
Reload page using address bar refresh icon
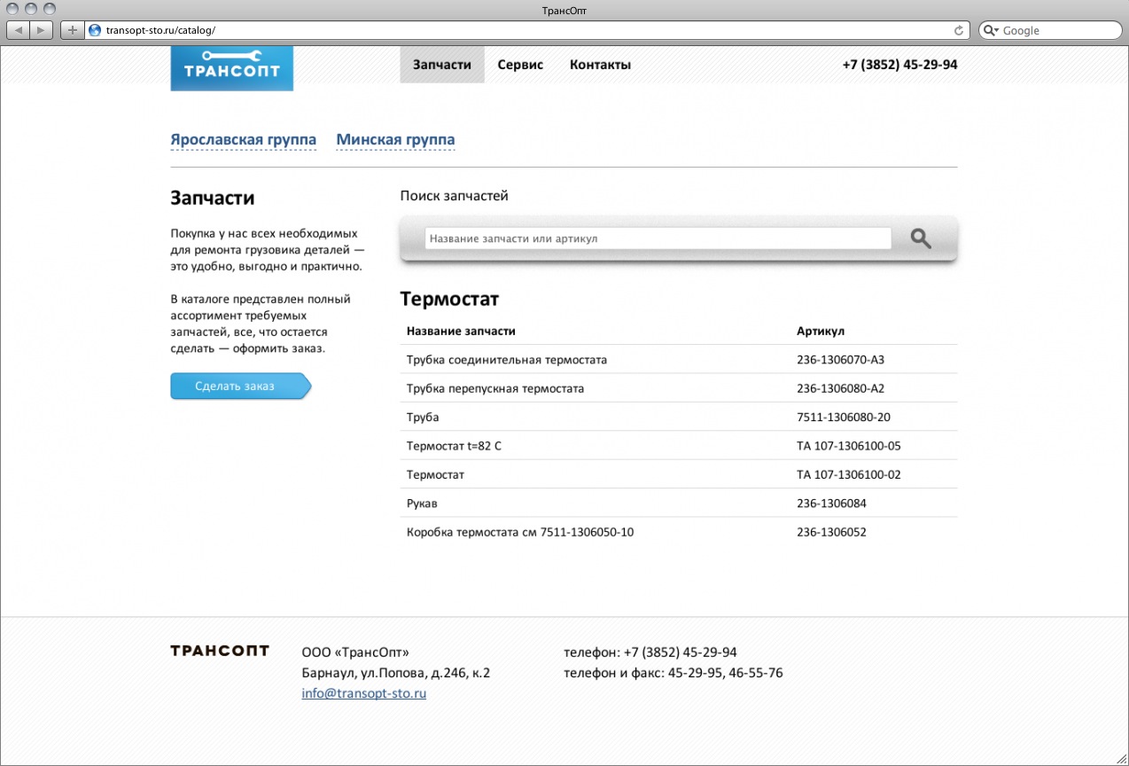[x=958, y=30]
